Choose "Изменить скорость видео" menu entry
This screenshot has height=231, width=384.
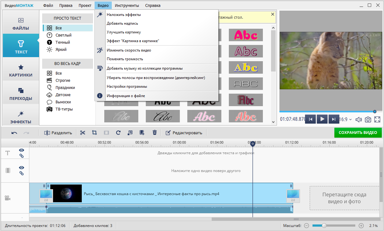tap(129, 50)
